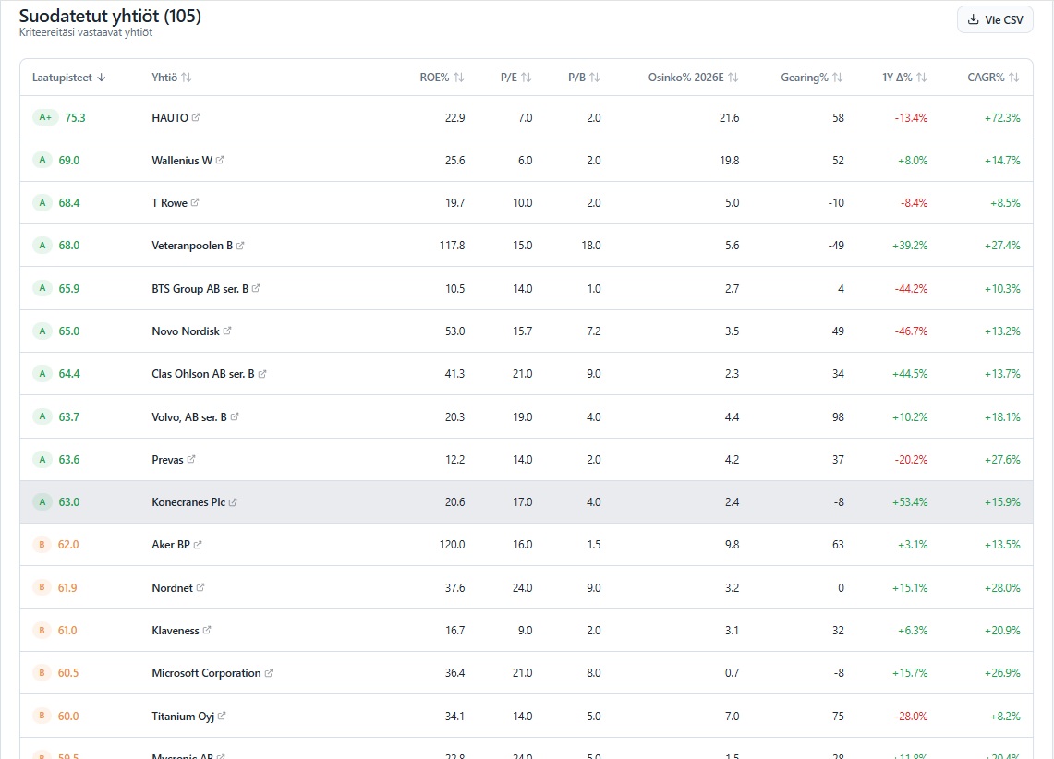Click the B grade badge for Klaveness
Viewport: 1054px width, 759px height.
(42, 631)
